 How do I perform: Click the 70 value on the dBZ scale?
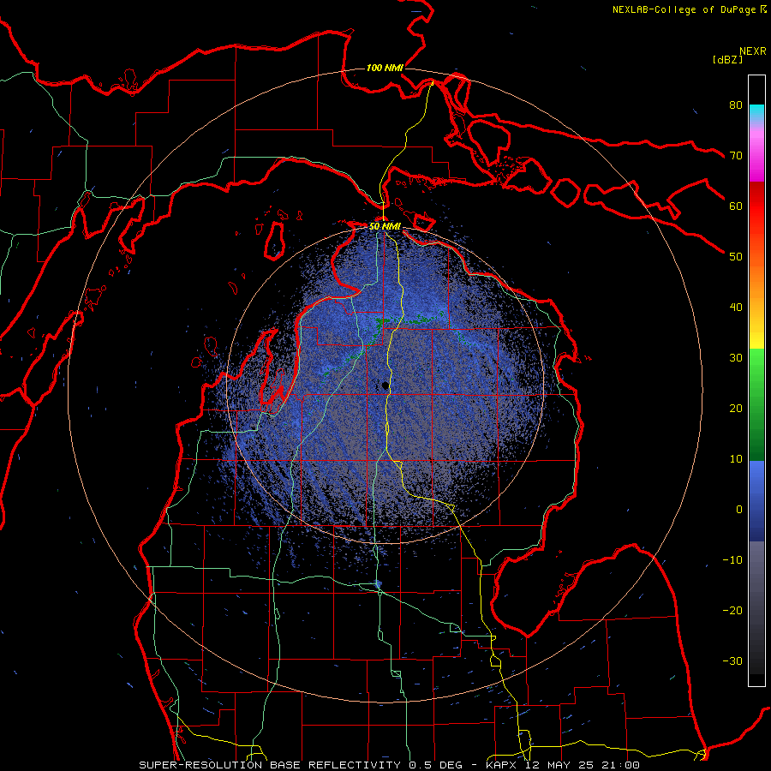click(x=736, y=156)
